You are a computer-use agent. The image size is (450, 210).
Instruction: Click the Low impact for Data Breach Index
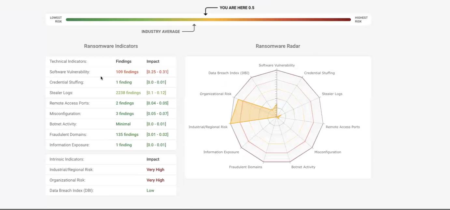point(150,190)
